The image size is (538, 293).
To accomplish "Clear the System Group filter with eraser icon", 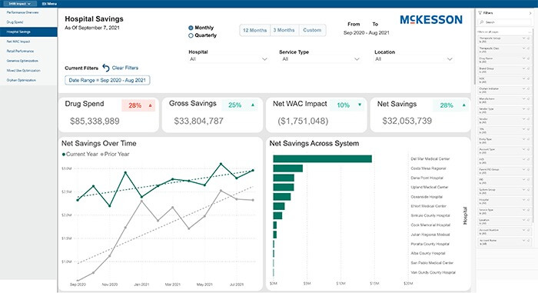I will pos(529,190).
